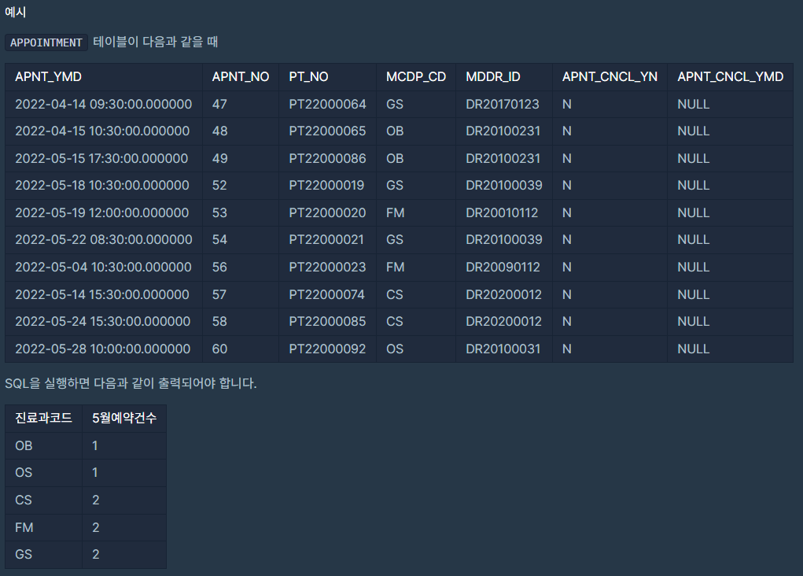Select the APNT_NO column header
The image size is (803, 576).
pyautogui.click(x=241, y=77)
